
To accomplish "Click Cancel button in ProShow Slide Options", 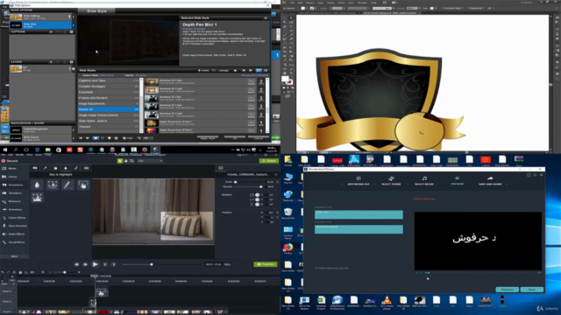I will click(258, 138).
